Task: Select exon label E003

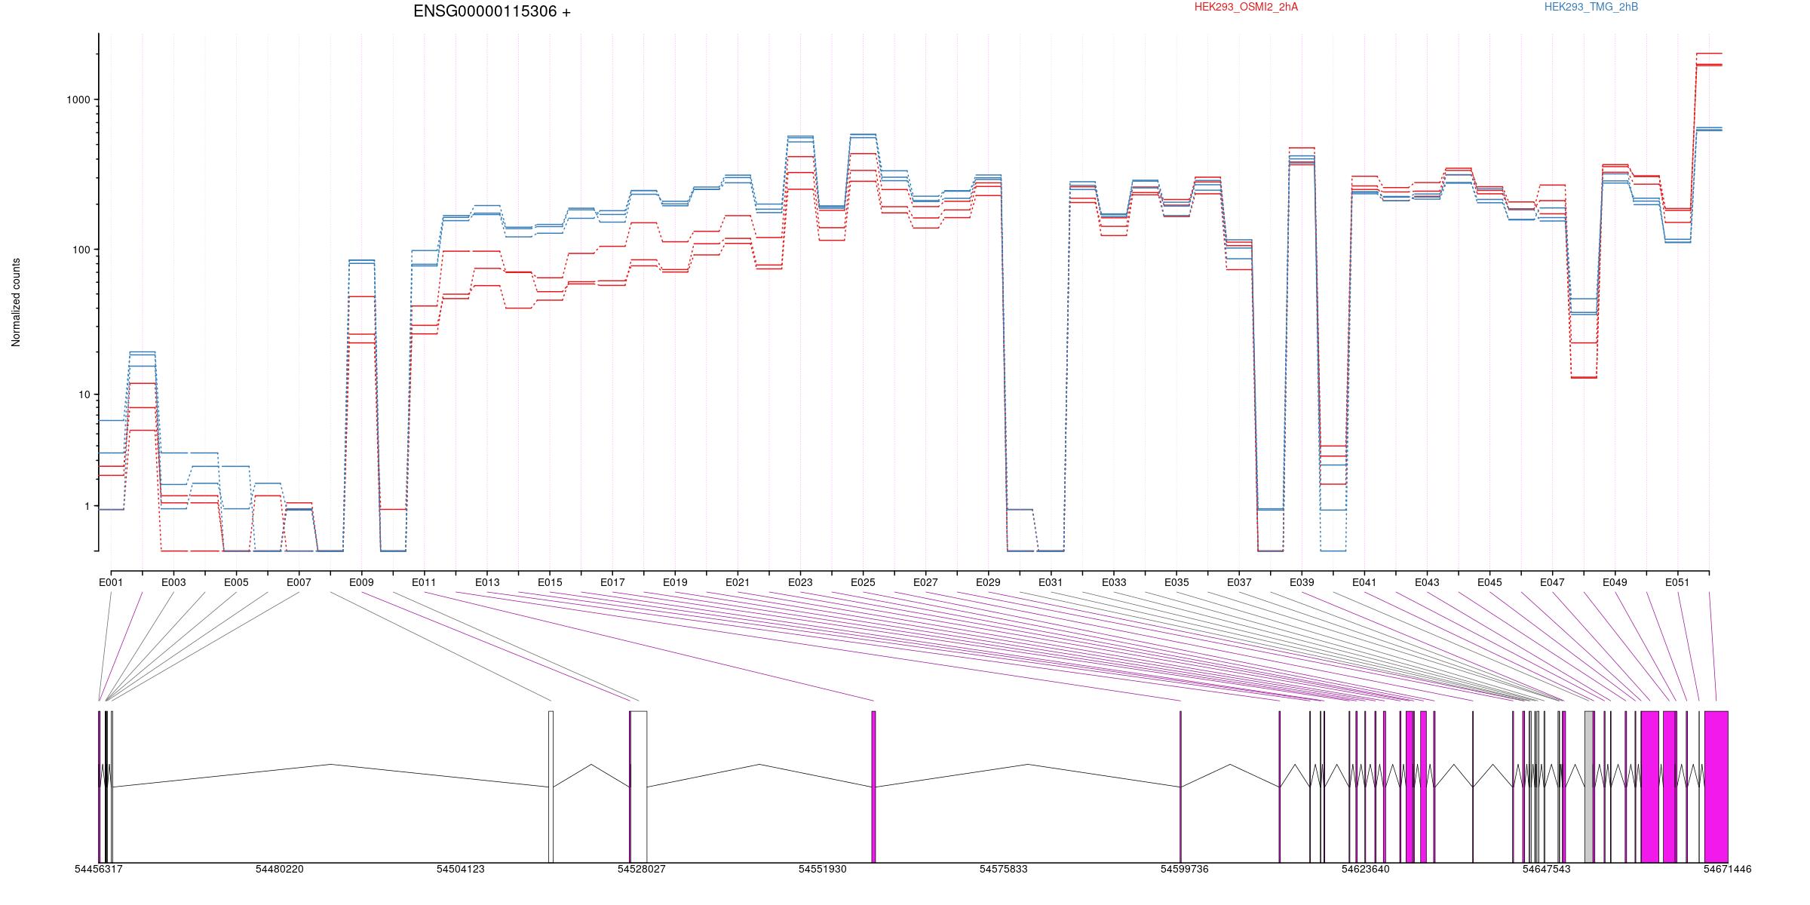Action: coord(173,582)
